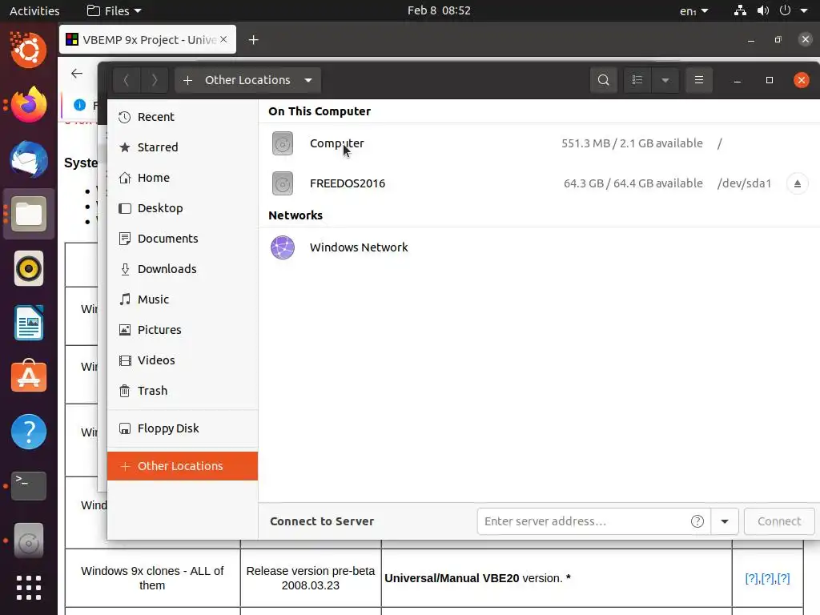820x615 pixels.
Task: Open Pictures folder in sidebar
Action: coord(182,330)
